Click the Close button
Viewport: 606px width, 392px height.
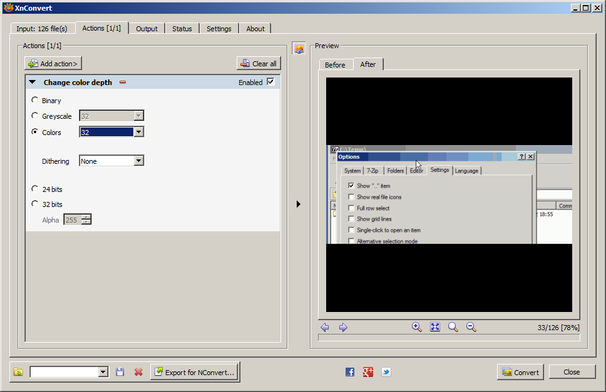pos(572,372)
